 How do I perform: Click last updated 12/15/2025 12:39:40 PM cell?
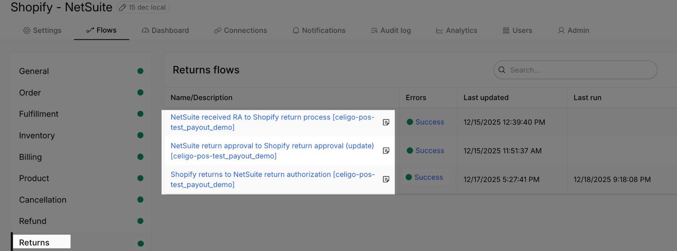click(x=504, y=122)
